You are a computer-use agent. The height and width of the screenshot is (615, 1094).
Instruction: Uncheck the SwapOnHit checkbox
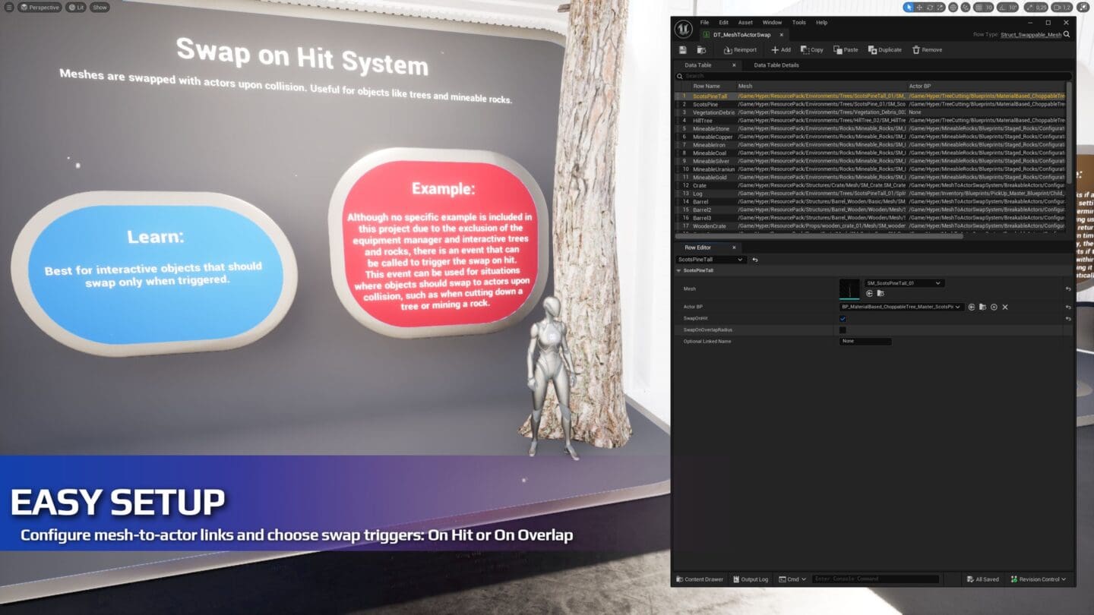tap(843, 318)
